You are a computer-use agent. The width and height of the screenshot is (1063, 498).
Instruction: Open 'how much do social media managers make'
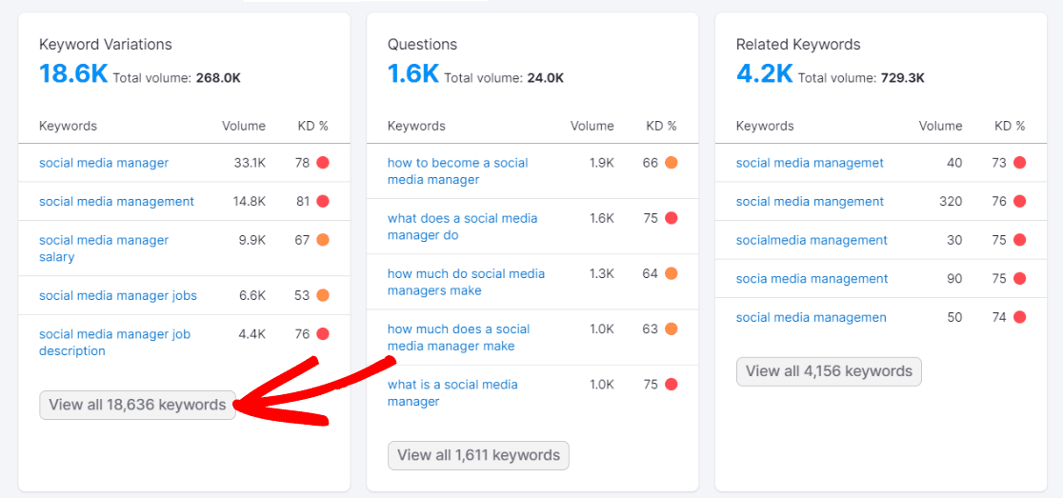pyautogui.click(x=466, y=282)
